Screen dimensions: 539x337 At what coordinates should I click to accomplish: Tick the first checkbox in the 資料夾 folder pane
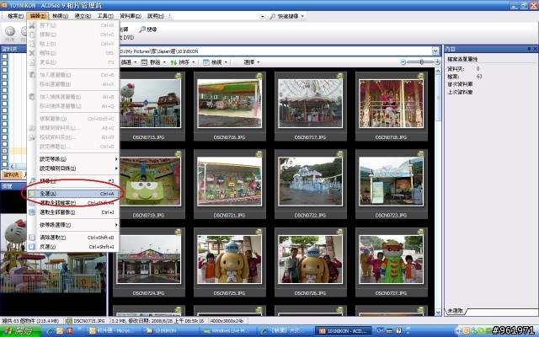(x=4, y=56)
